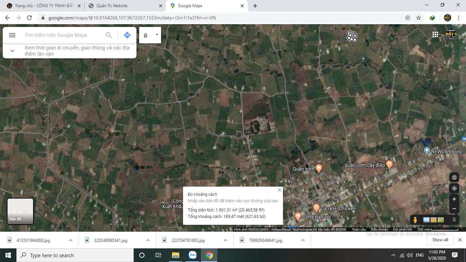Open the first sky photo thumbnail
Viewport: 466px width, 262px height.
pyautogui.click(x=426, y=220)
